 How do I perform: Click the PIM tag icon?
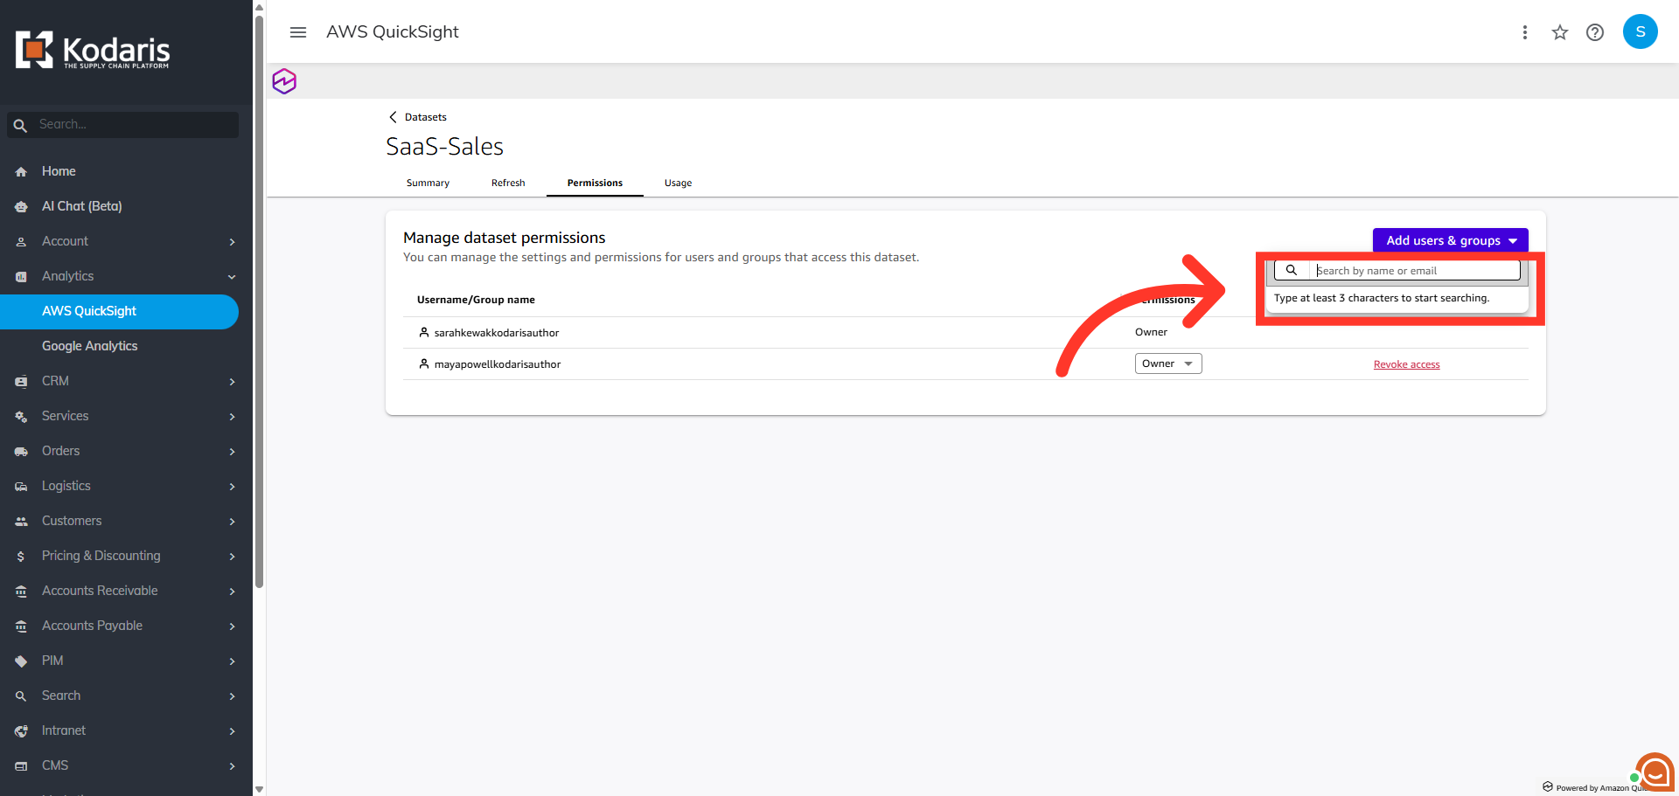click(21, 661)
